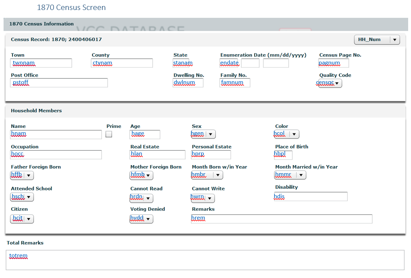The image size is (411, 278).
Task: Expand the Cannot Write dropdown
Action: [203, 199]
